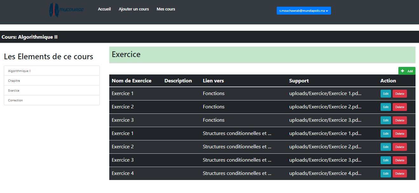419x193 pixels.
Task: Edit Exercice 2 of Structures conditionnelles
Action: [386, 147]
